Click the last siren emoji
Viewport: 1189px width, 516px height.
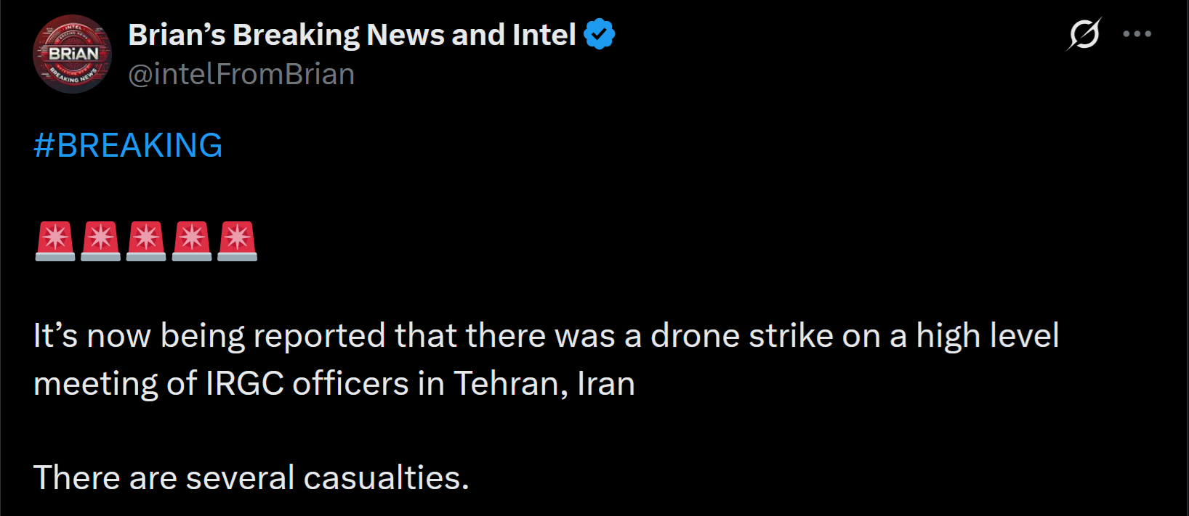point(238,241)
